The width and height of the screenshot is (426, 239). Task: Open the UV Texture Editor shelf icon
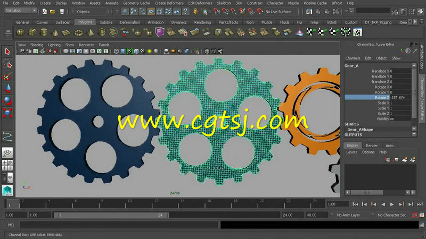[357, 32]
